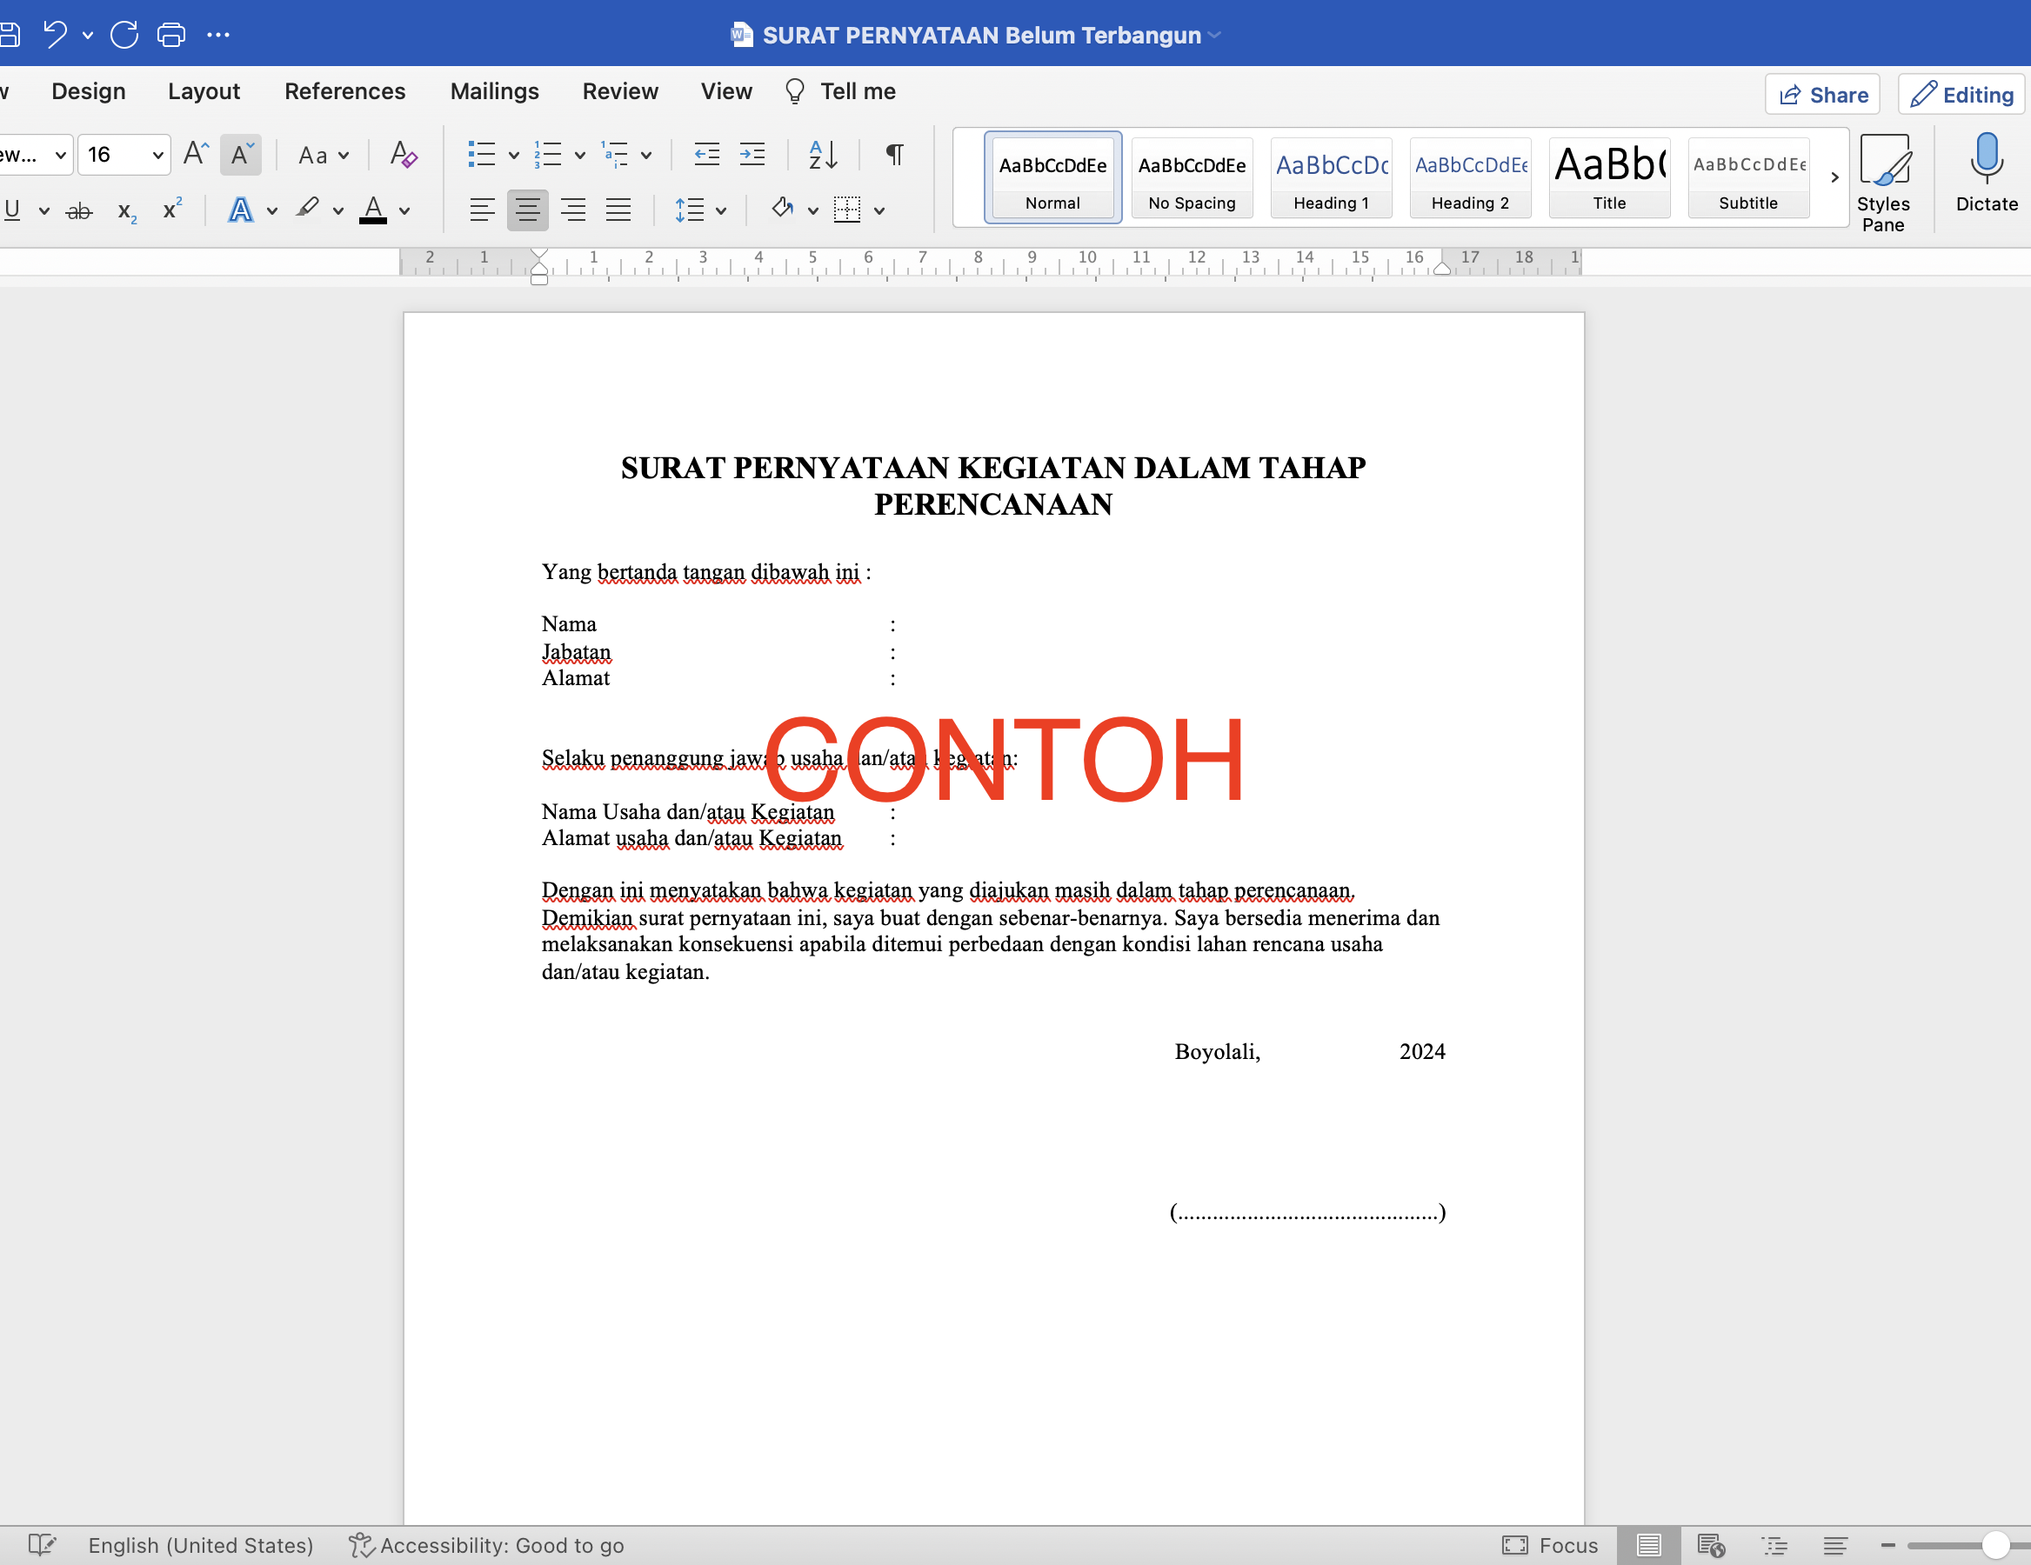This screenshot has height=1565, width=2031.
Task: Apply paragraph shading fill
Action: click(782, 209)
